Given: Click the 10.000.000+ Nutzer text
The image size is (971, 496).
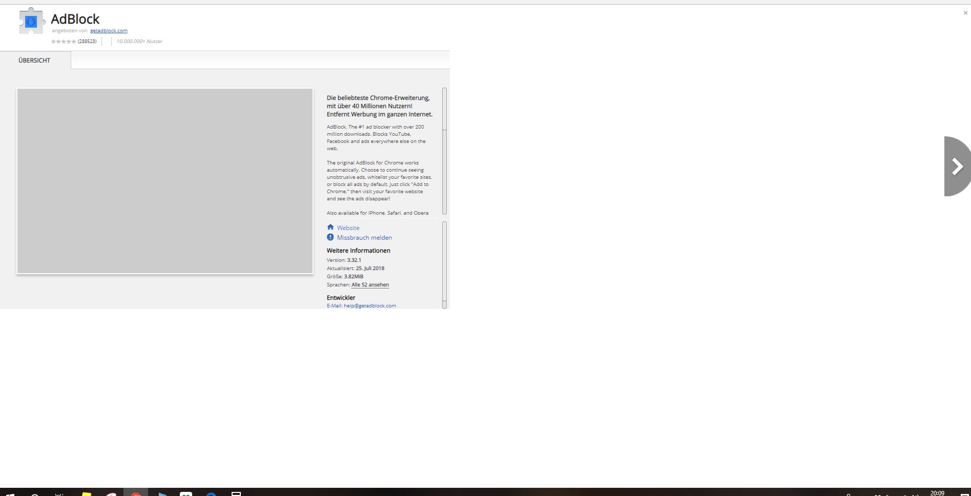Looking at the screenshot, I should point(139,42).
